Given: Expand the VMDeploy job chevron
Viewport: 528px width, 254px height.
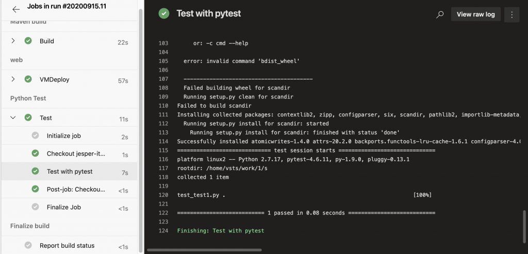Looking at the screenshot, I should point(13,80).
